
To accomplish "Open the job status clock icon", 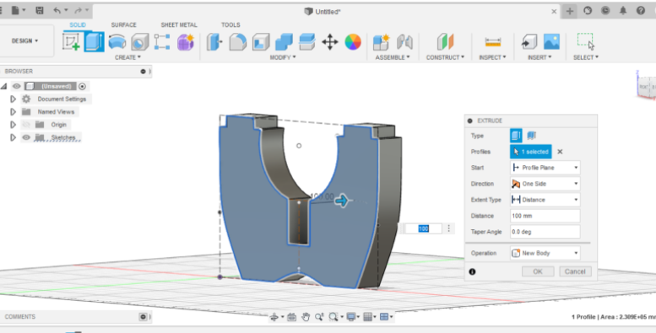I will click(605, 11).
